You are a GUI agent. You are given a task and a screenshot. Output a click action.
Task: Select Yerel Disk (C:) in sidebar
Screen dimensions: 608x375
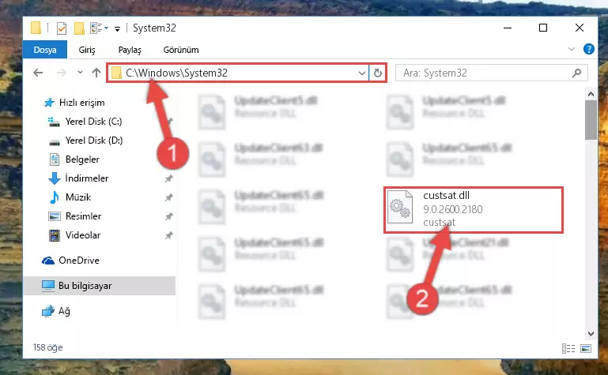point(93,122)
